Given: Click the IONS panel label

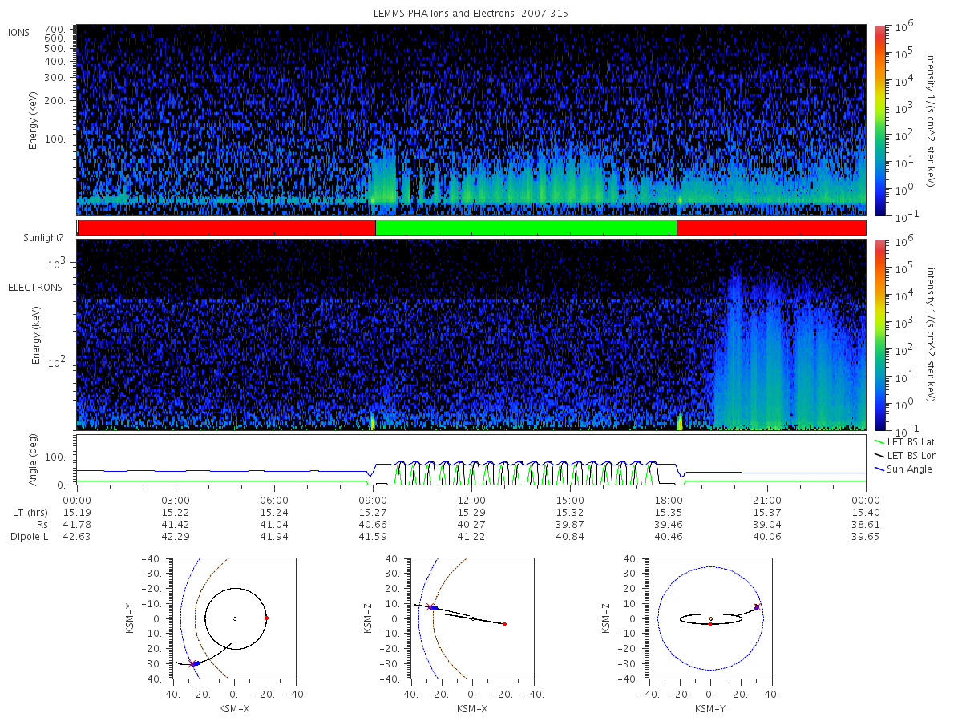Looking at the screenshot, I should pyautogui.click(x=19, y=32).
